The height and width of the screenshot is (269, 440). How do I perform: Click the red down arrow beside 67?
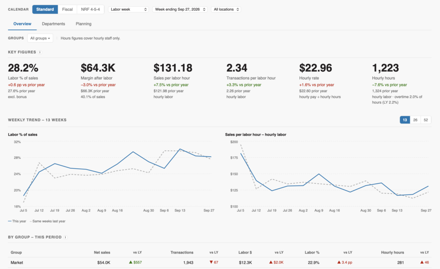tap(211, 262)
